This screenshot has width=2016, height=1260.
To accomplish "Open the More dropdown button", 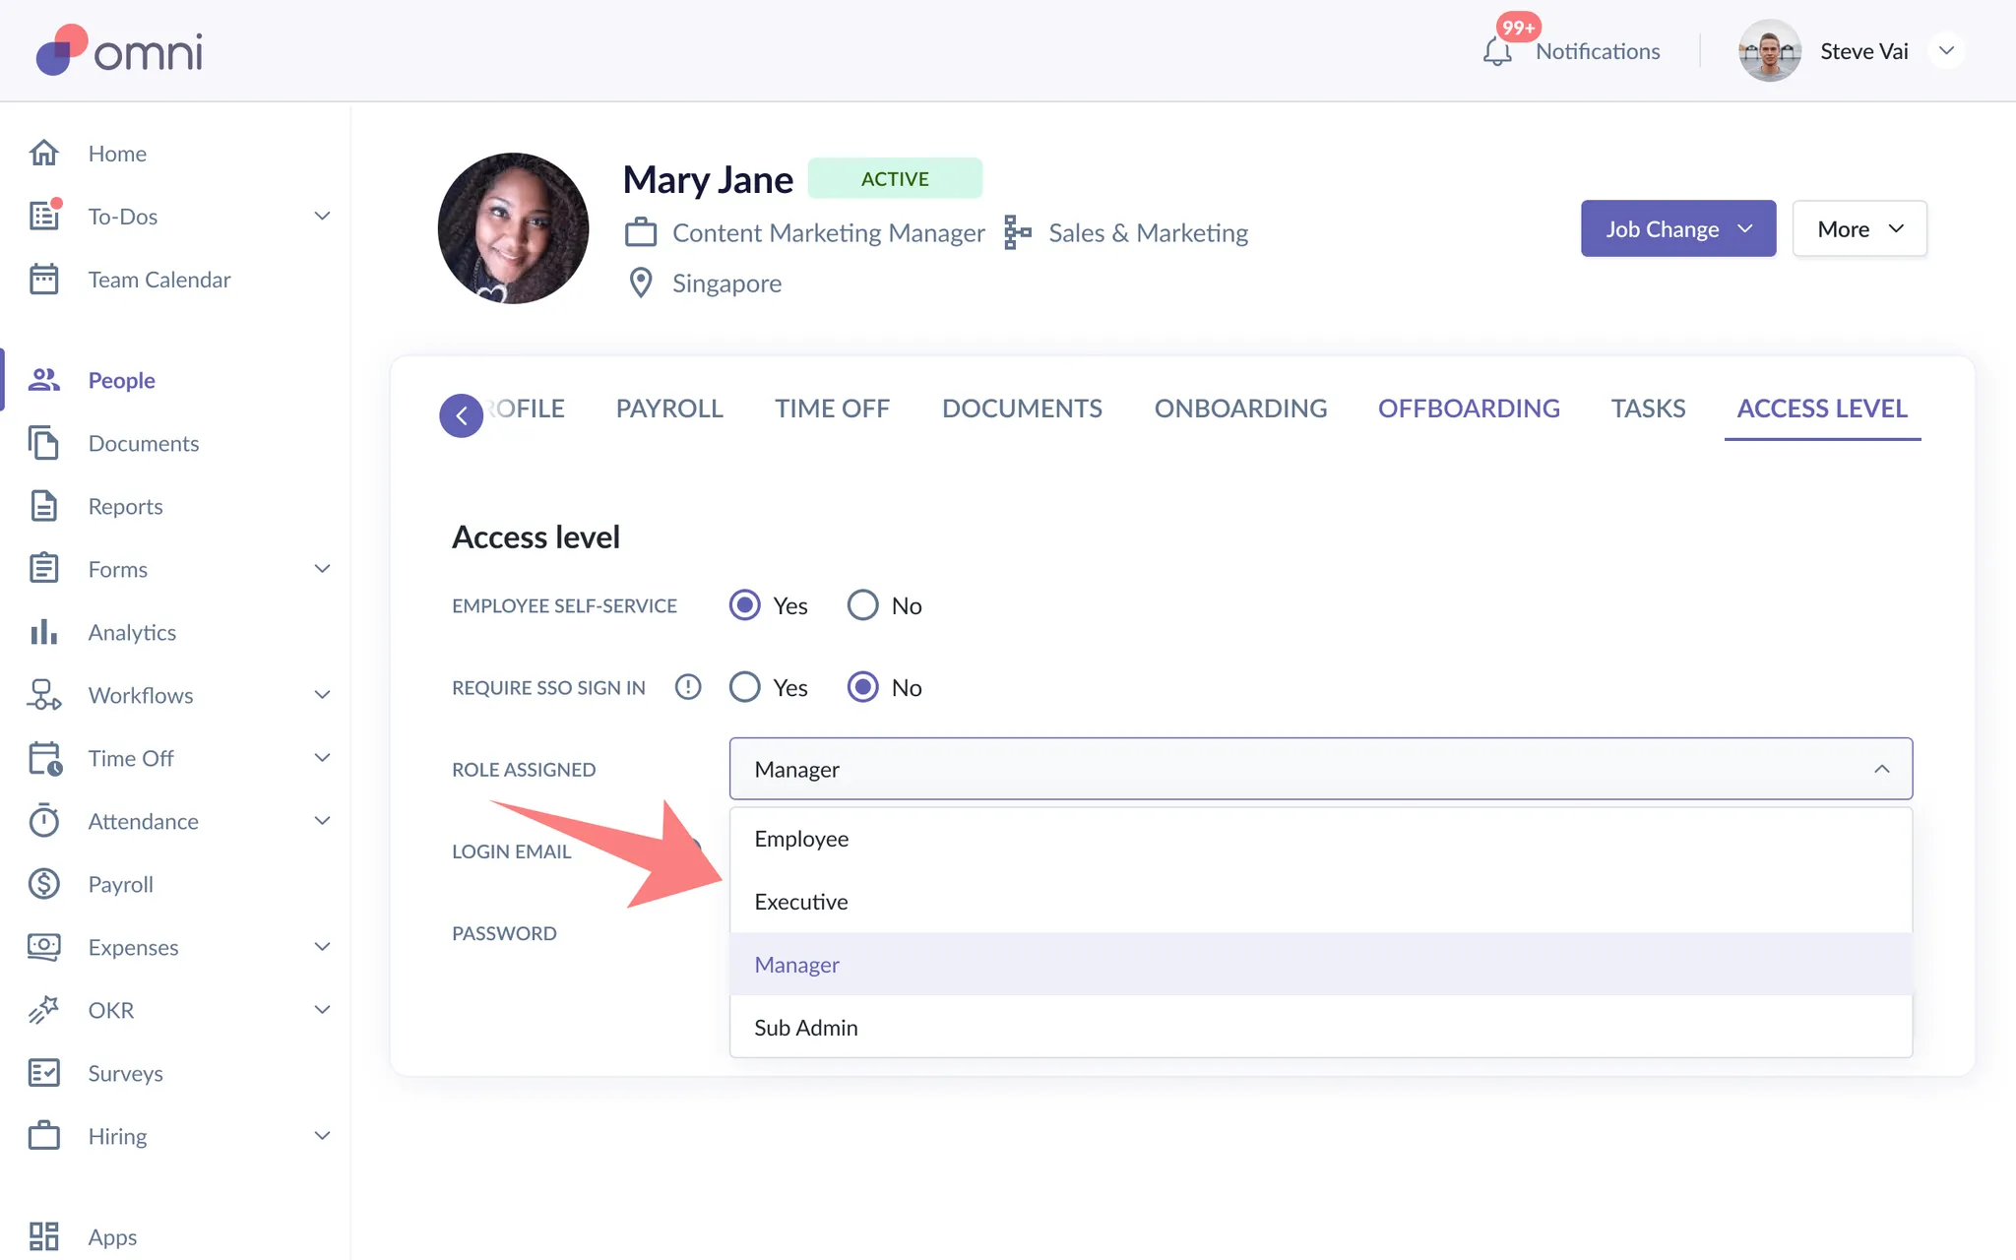I will pos(1858,229).
